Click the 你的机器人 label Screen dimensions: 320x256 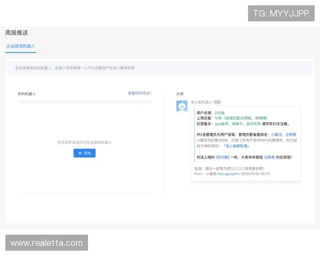pyautogui.click(x=27, y=94)
